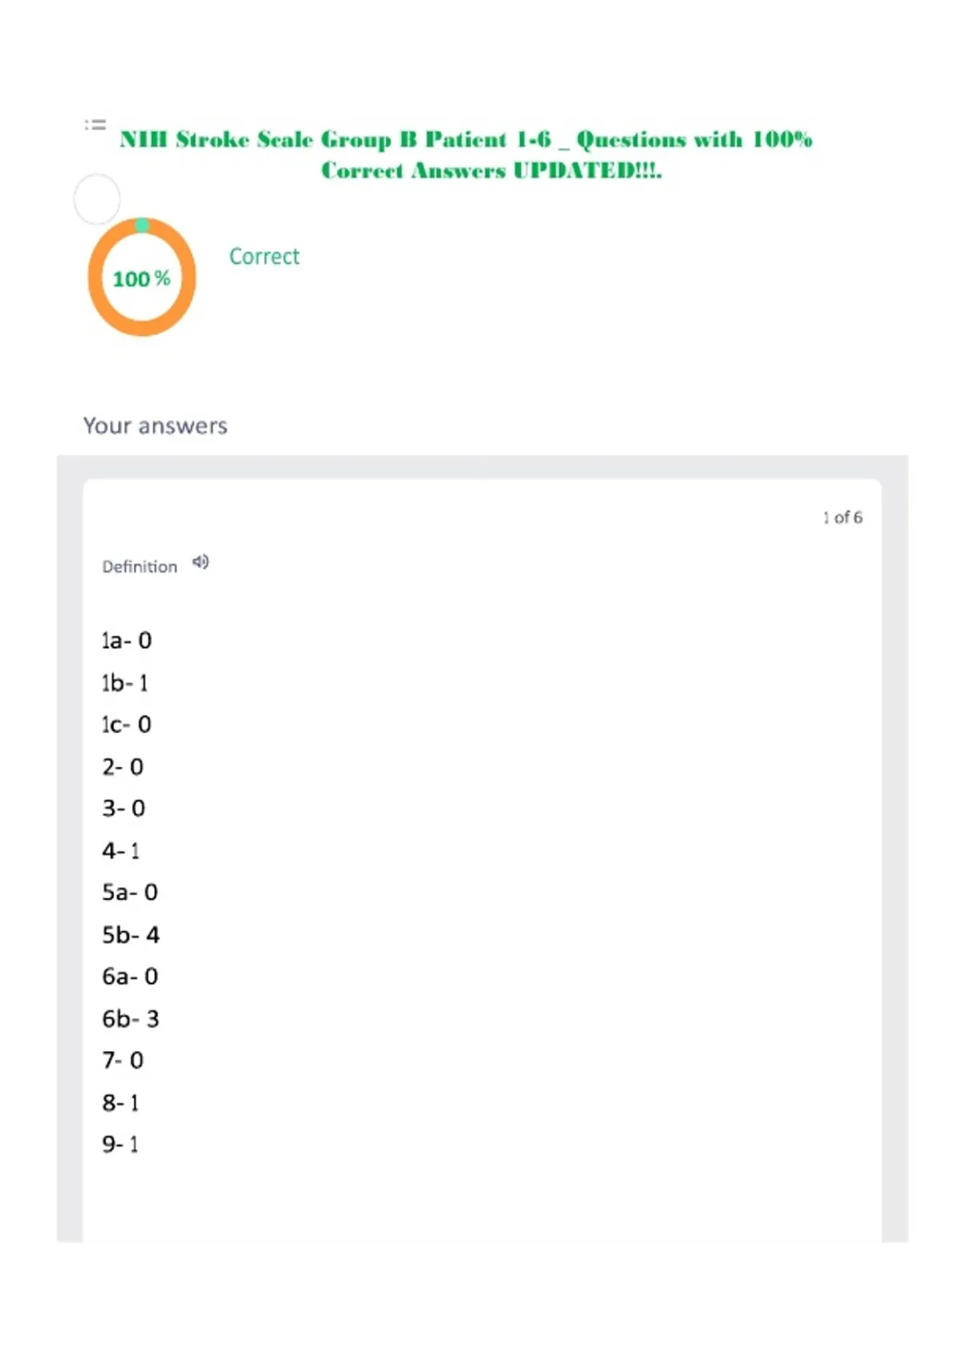Select the answer line 7- 0
Viewport: 963px width, 1365px height.
click(x=123, y=1061)
